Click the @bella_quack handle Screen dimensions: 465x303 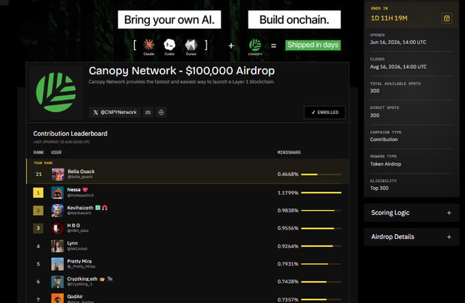click(80, 177)
